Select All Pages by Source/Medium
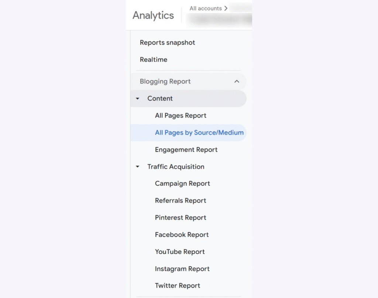378x298 pixels. [x=199, y=133]
